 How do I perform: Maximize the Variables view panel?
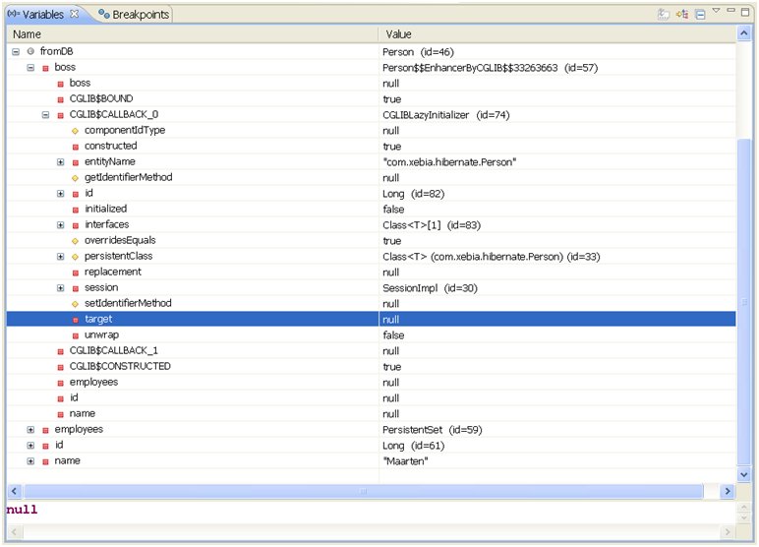[x=745, y=12]
